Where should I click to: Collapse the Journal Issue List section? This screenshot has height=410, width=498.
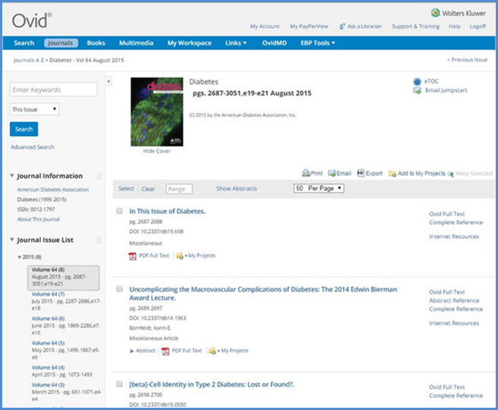point(11,240)
